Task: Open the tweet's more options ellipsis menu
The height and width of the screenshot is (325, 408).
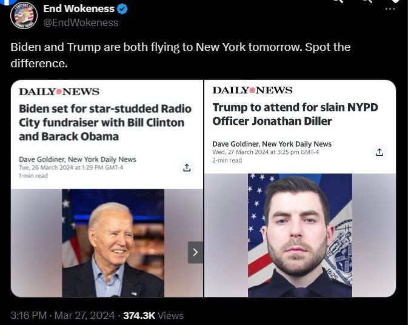Action: point(390,8)
